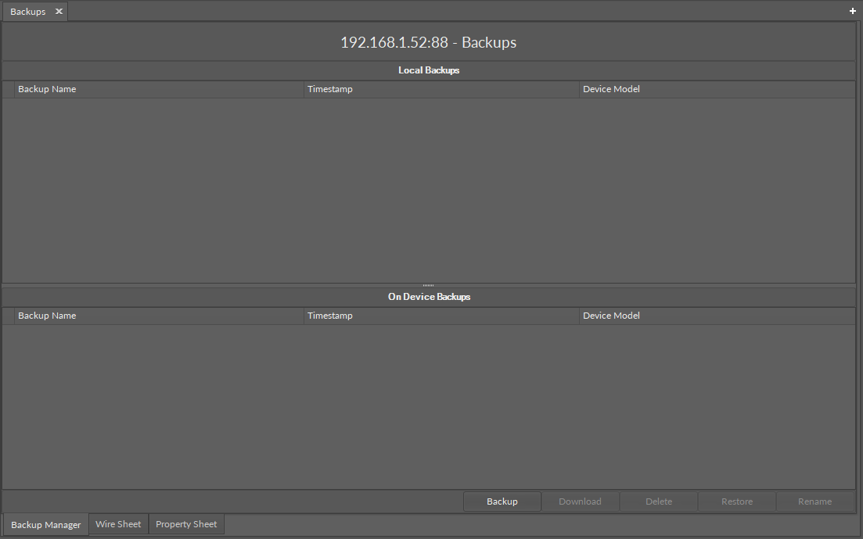The image size is (863, 539).
Task: Click the On Device Backups section header
Action: coord(428,297)
